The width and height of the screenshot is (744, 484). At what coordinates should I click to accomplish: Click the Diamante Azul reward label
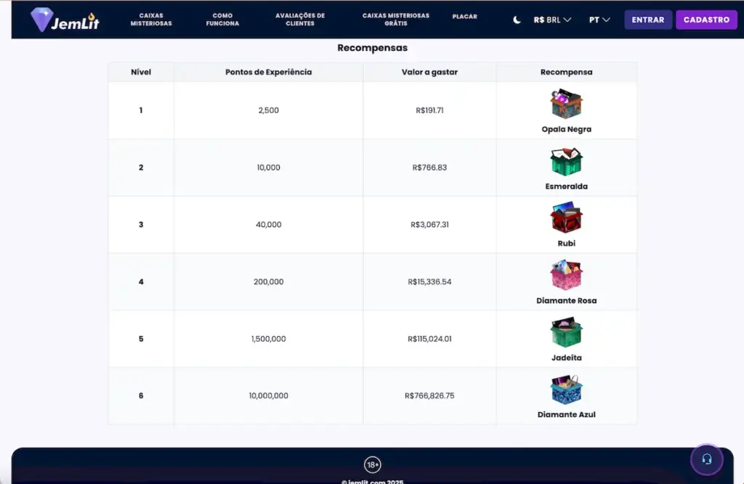tap(566, 414)
